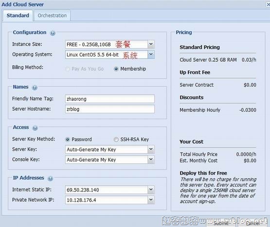Open the help icon next to Names
Viewport: 270px width, 227px height.
coord(35,87)
